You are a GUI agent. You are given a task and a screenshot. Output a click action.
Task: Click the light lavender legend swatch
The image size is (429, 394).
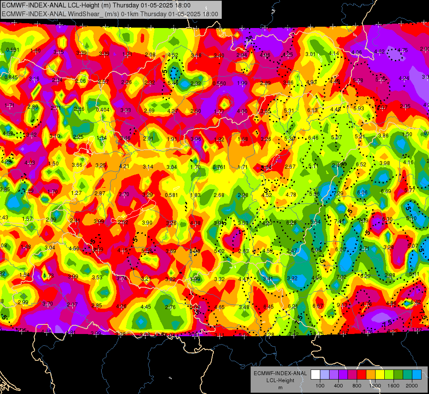pyautogui.click(x=325, y=374)
